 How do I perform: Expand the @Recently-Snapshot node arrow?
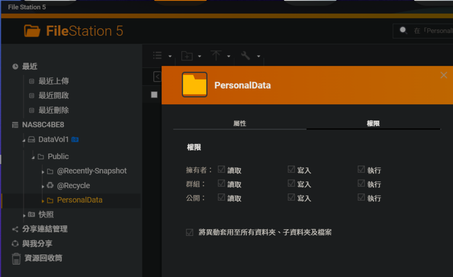tap(43, 172)
